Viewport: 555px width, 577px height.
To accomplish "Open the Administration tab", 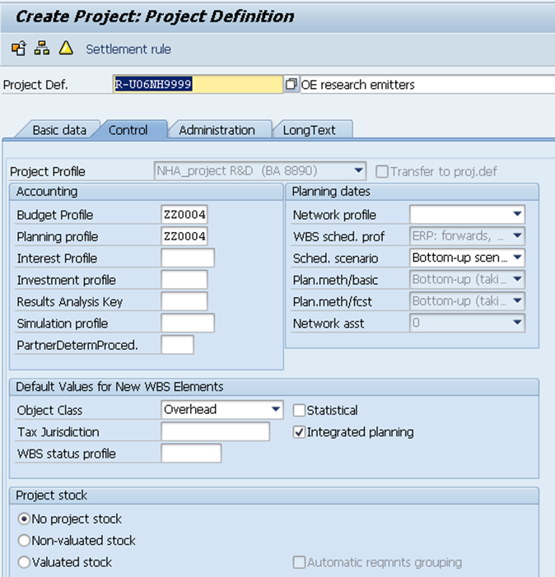I will pos(217,130).
